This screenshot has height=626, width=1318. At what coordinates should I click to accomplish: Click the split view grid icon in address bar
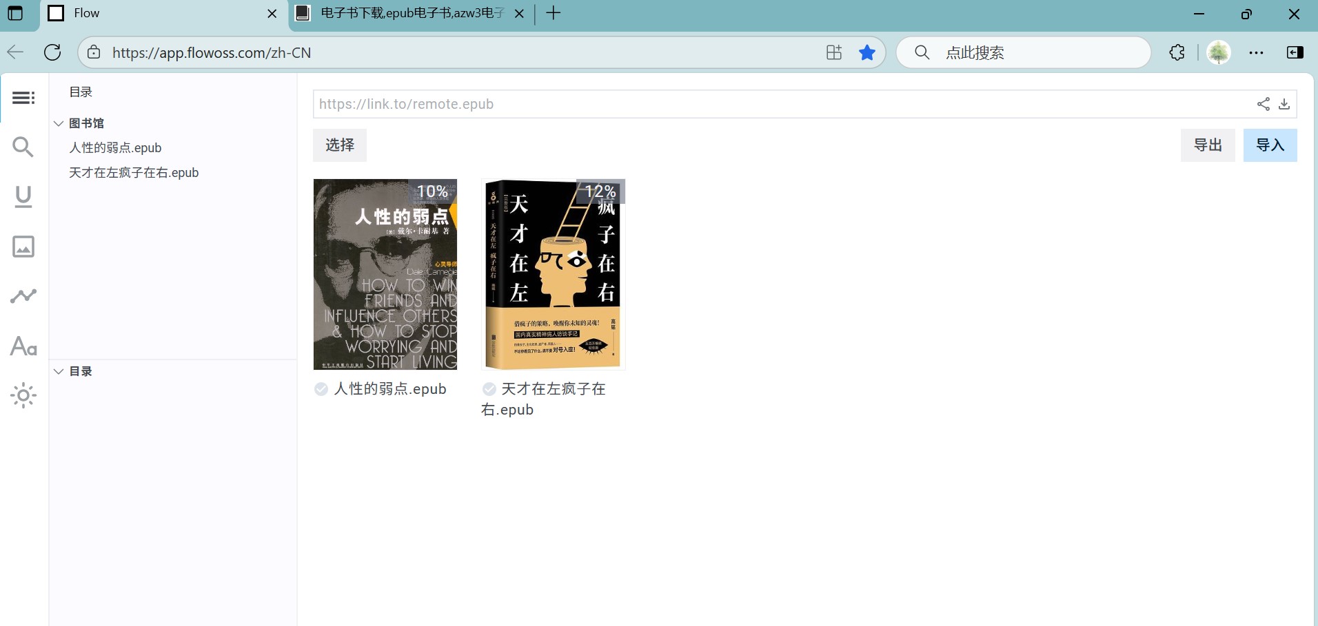click(x=834, y=52)
